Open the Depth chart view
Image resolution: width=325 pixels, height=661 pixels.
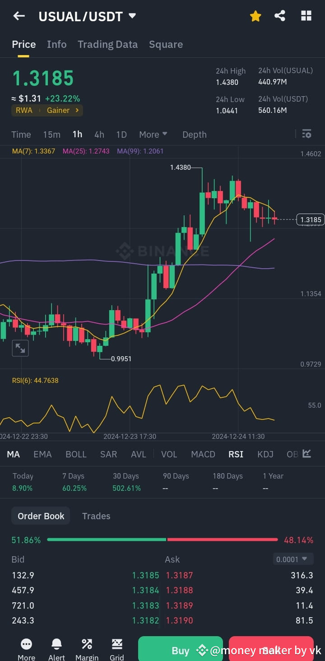pos(194,135)
